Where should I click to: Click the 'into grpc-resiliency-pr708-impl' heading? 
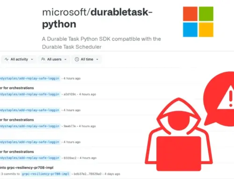[27, 168]
